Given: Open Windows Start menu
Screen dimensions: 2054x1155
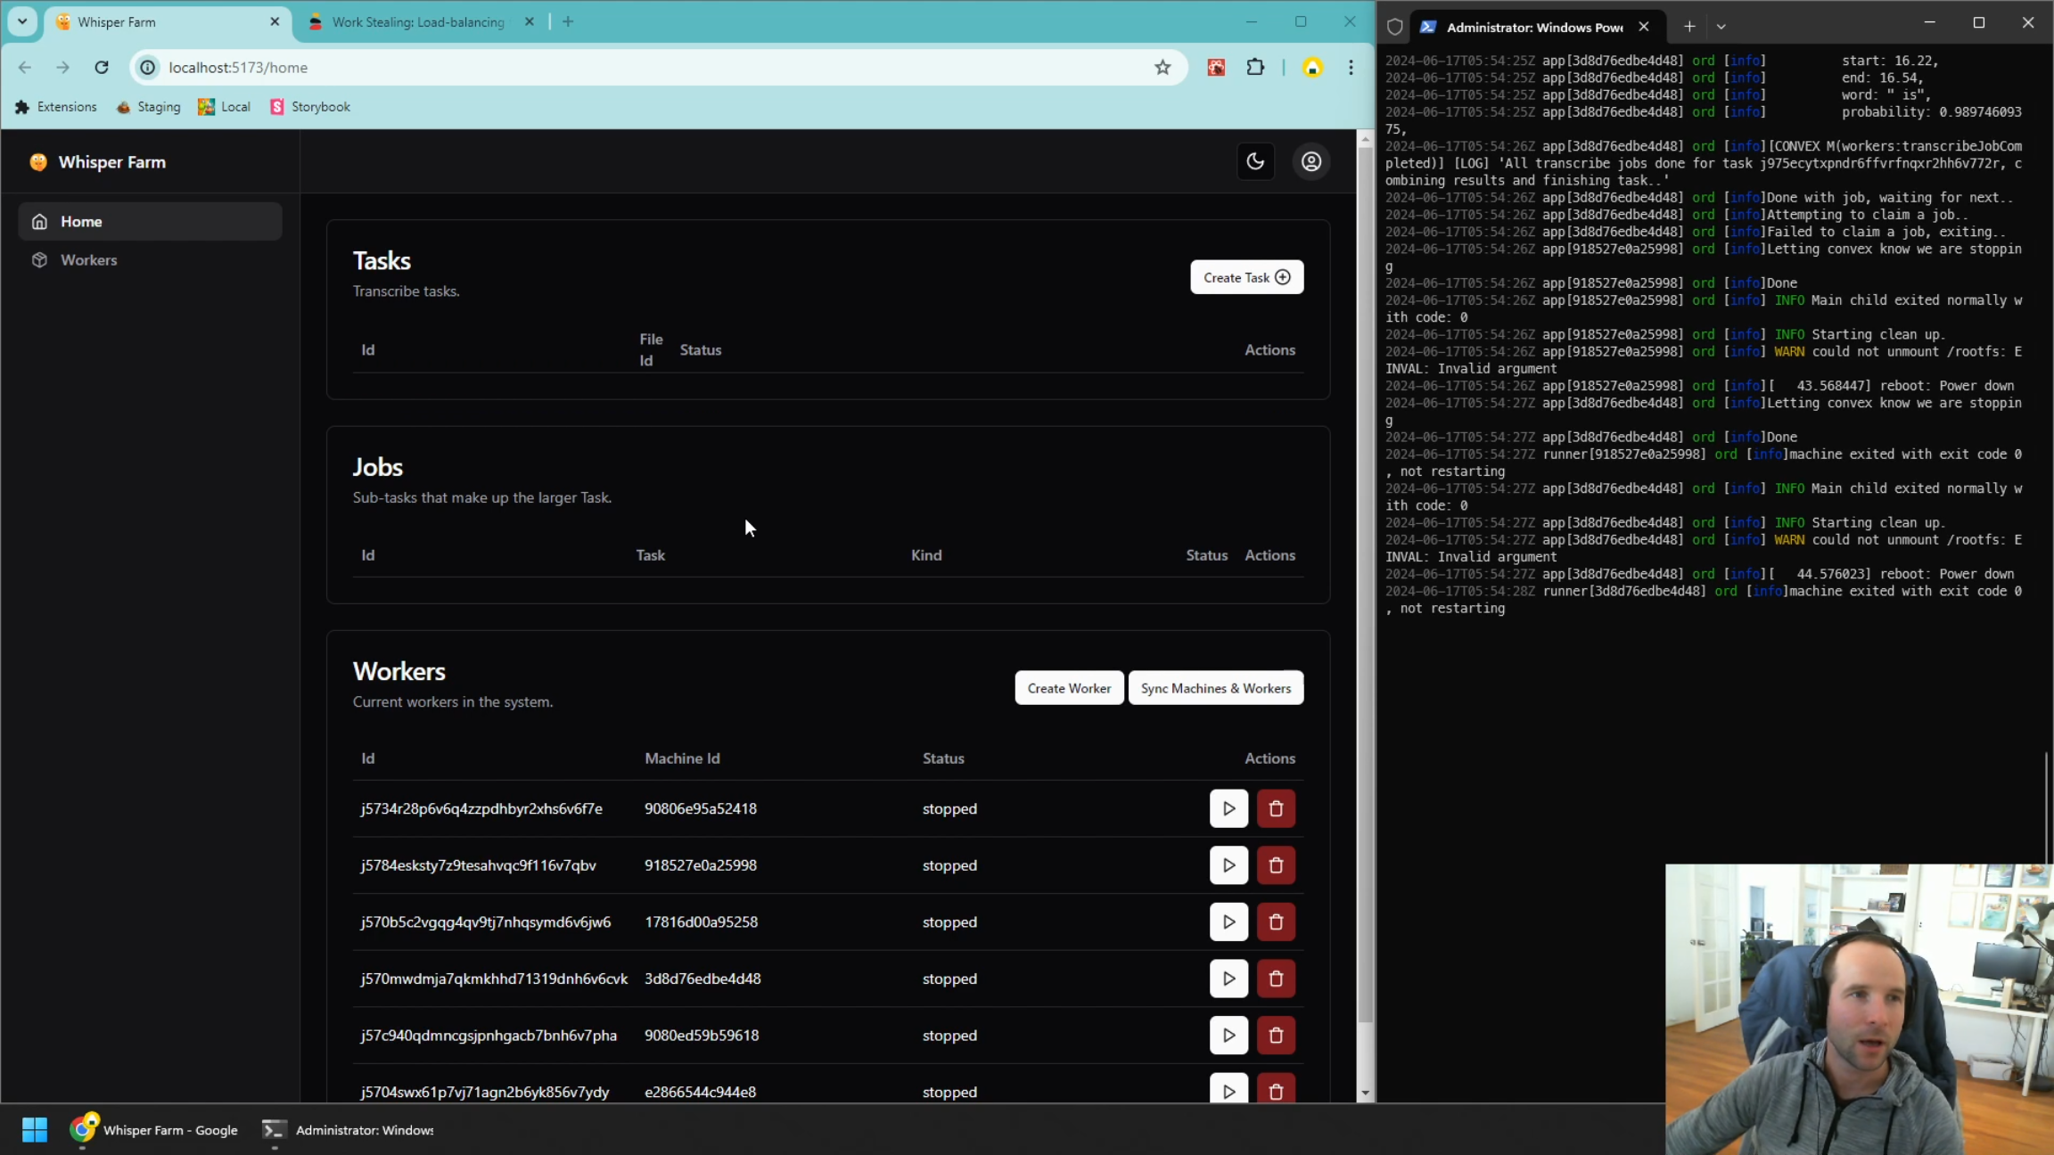Looking at the screenshot, I should click(x=34, y=1129).
